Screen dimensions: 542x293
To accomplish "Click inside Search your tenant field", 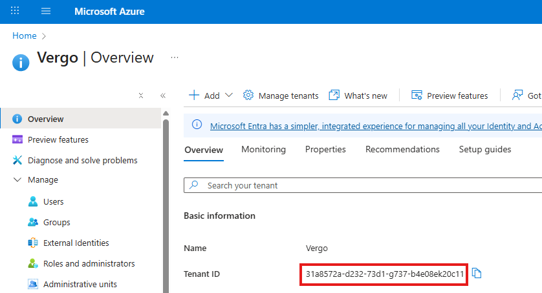I will click(363, 185).
